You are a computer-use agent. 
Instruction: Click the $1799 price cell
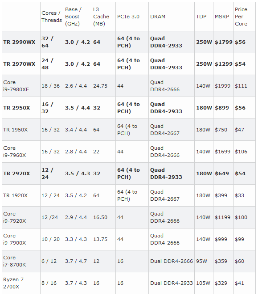pyautogui.click(x=224, y=42)
